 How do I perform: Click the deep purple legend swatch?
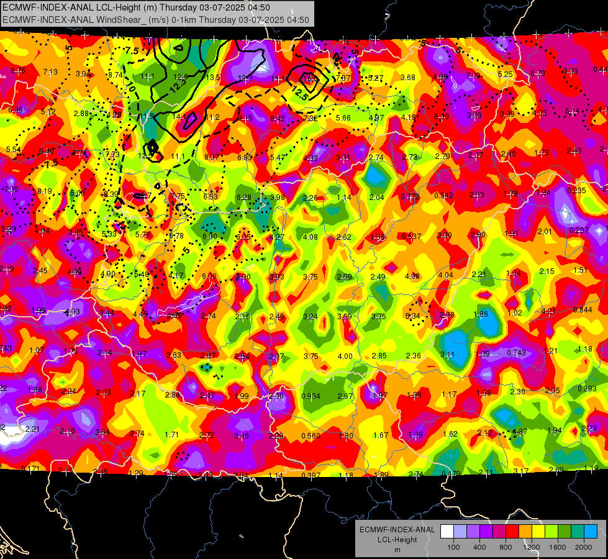point(486,532)
